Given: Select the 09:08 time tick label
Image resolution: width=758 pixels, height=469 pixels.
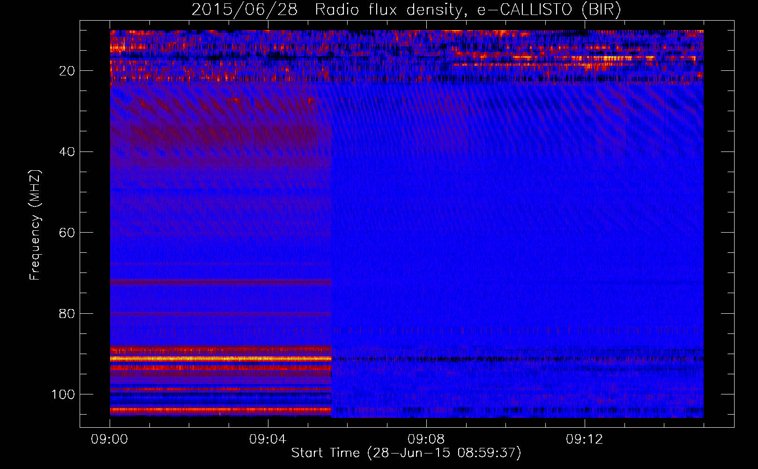Looking at the screenshot, I should click(426, 439).
